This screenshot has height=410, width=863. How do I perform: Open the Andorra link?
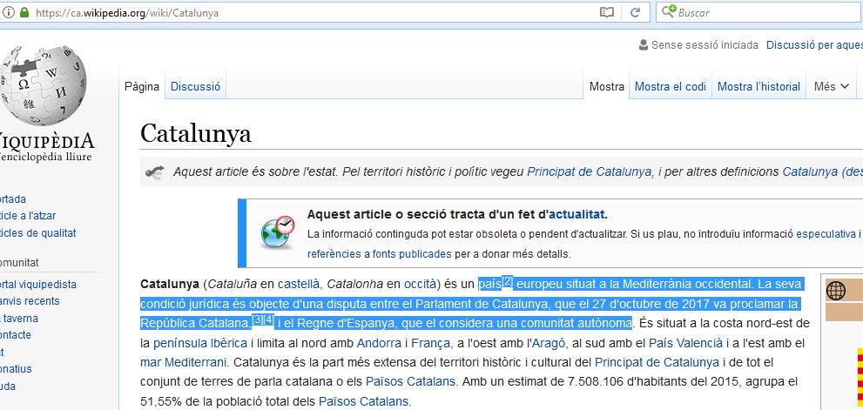point(379,344)
